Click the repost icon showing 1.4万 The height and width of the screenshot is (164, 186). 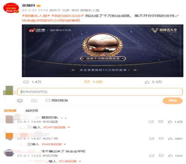tap(26, 82)
